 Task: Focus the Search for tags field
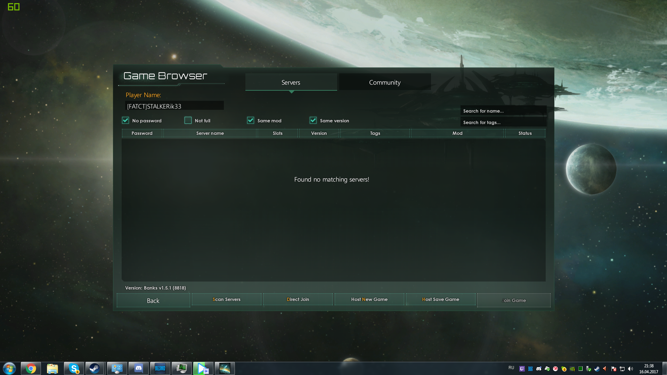tap(503, 122)
